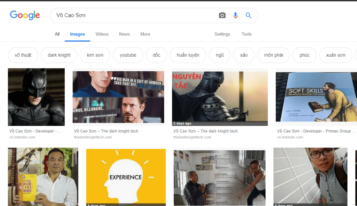
Task: Open the Videos tab
Action: point(102,34)
